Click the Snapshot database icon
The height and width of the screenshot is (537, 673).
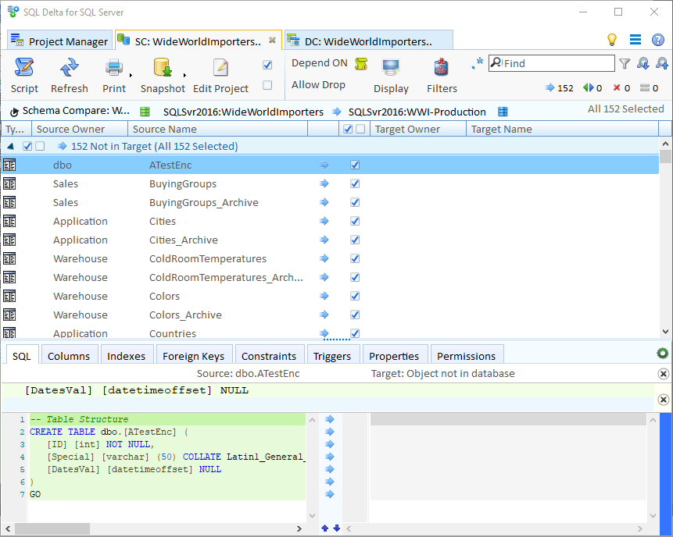coord(163,67)
